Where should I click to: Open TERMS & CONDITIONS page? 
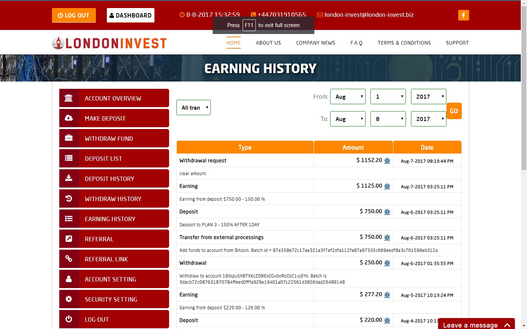404,43
